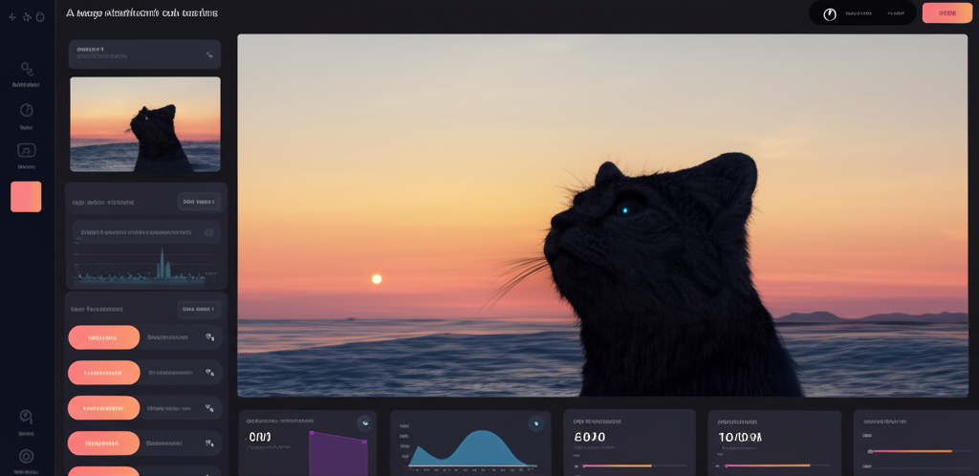
Task: Click the timer icon in top bar
Action: (x=830, y=14)
